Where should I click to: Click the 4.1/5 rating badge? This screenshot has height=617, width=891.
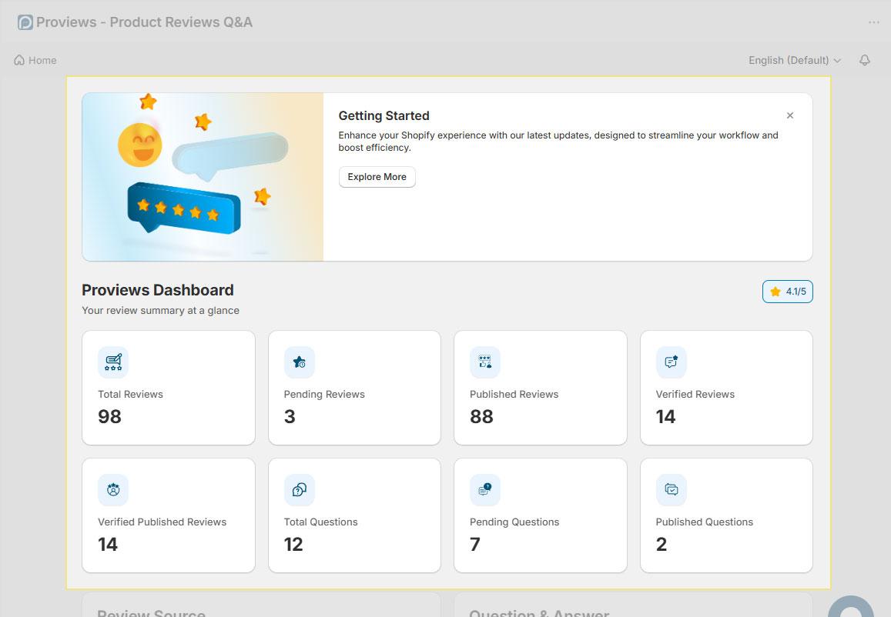(788, 292)
